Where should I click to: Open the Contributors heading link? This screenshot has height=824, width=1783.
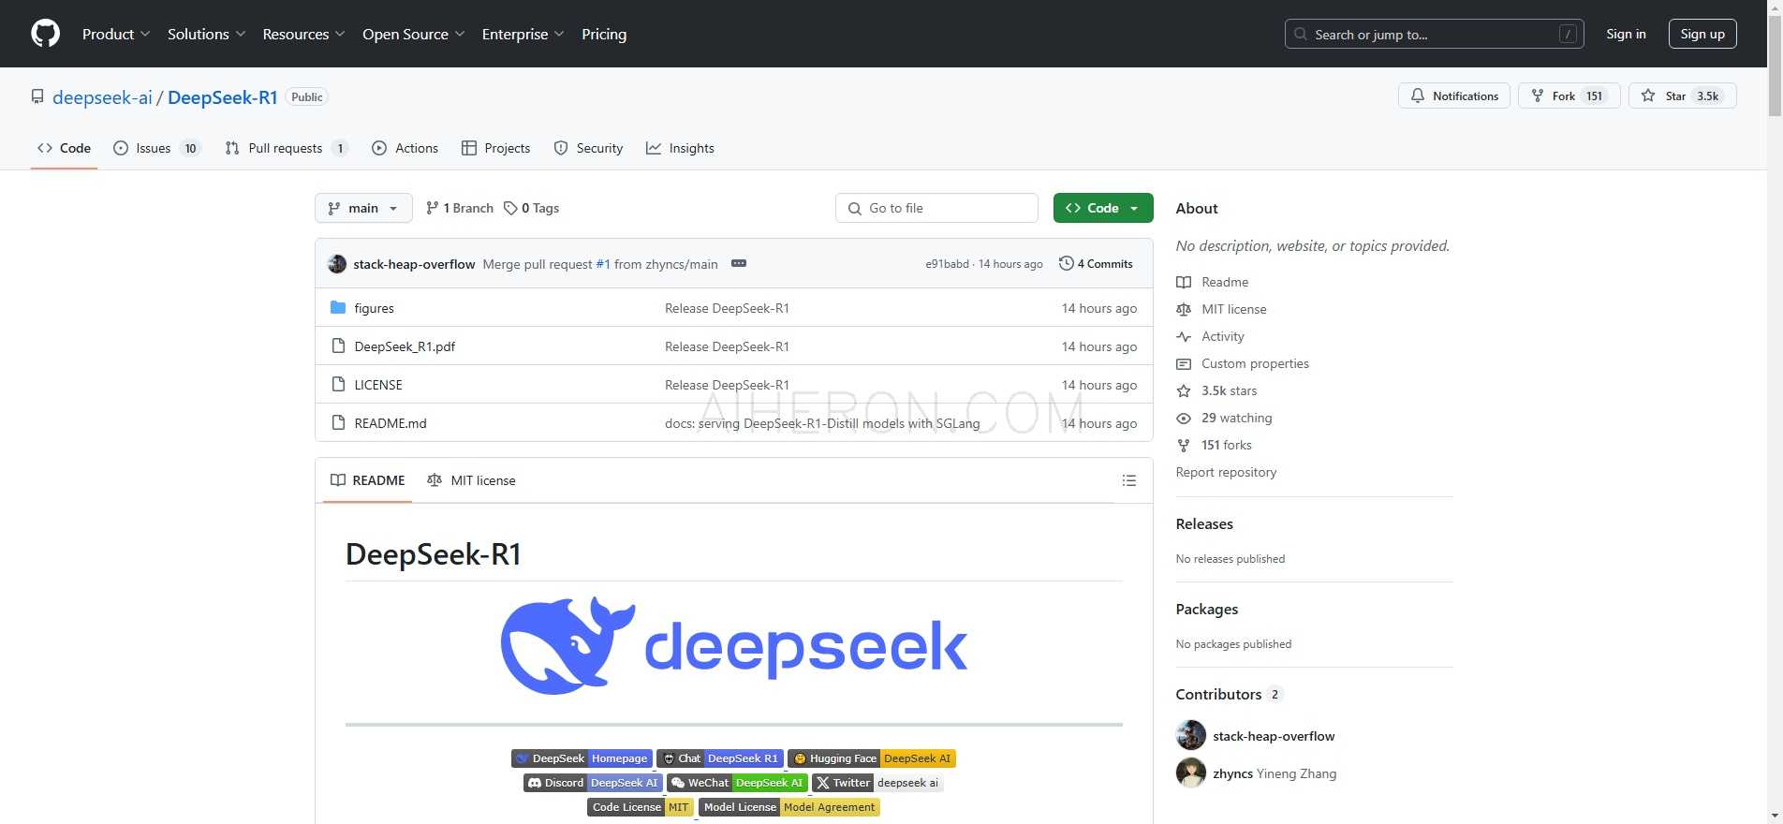coord(1229,695)
